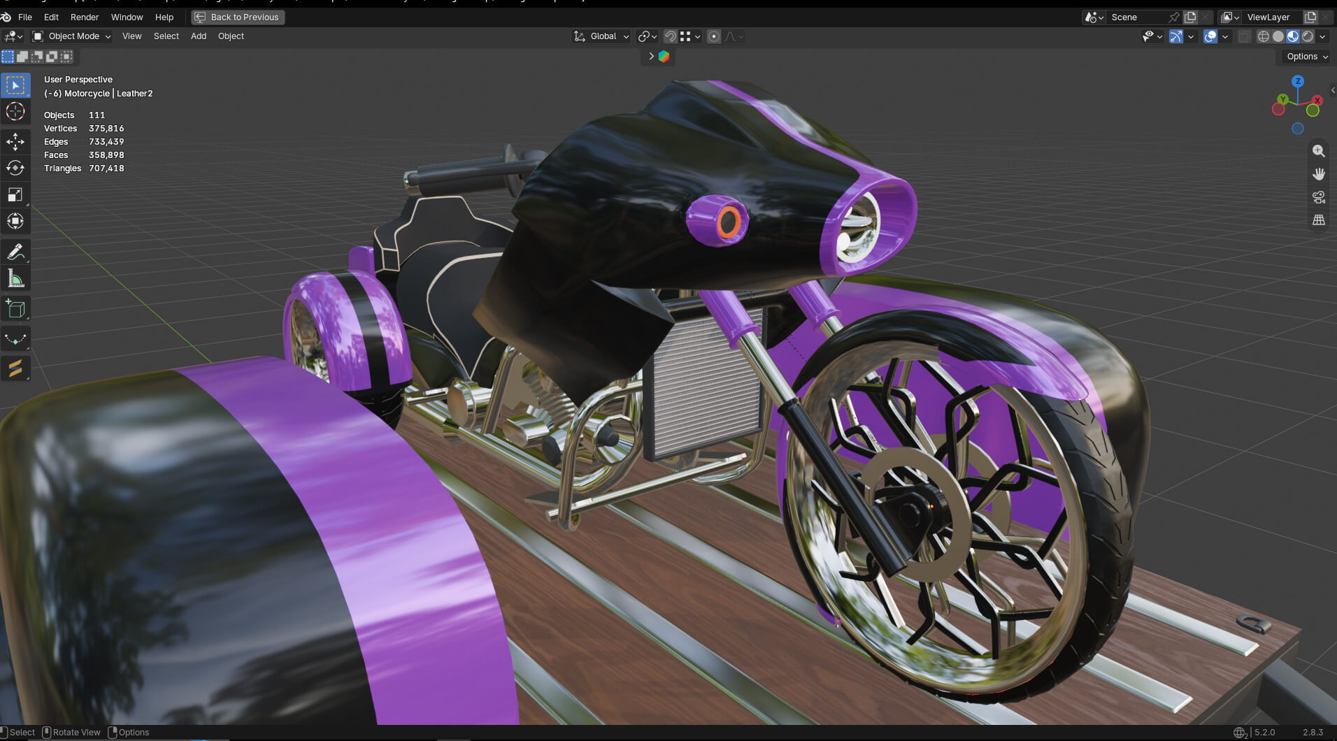Toggle proportional editing
This screenshot has width=1337, height=741.
click(714, 36)
